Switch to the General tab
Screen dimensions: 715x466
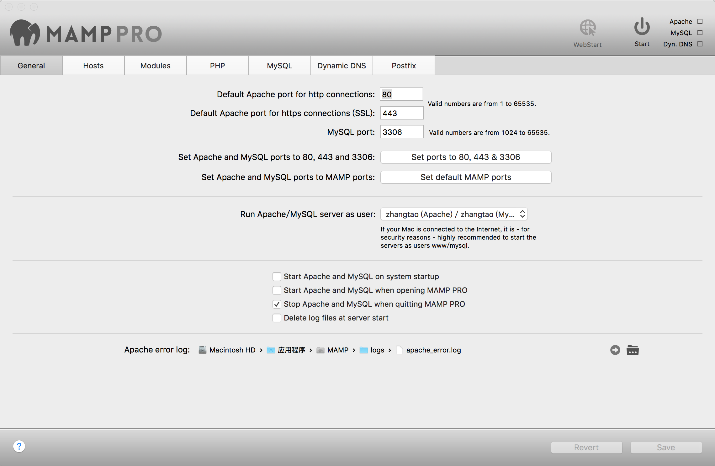pos(31,66)
